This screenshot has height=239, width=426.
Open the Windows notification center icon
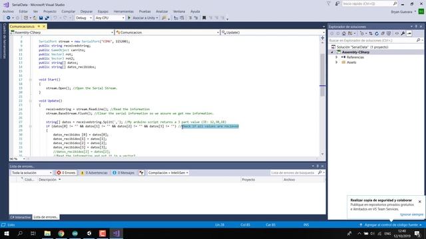click(417, 233)
